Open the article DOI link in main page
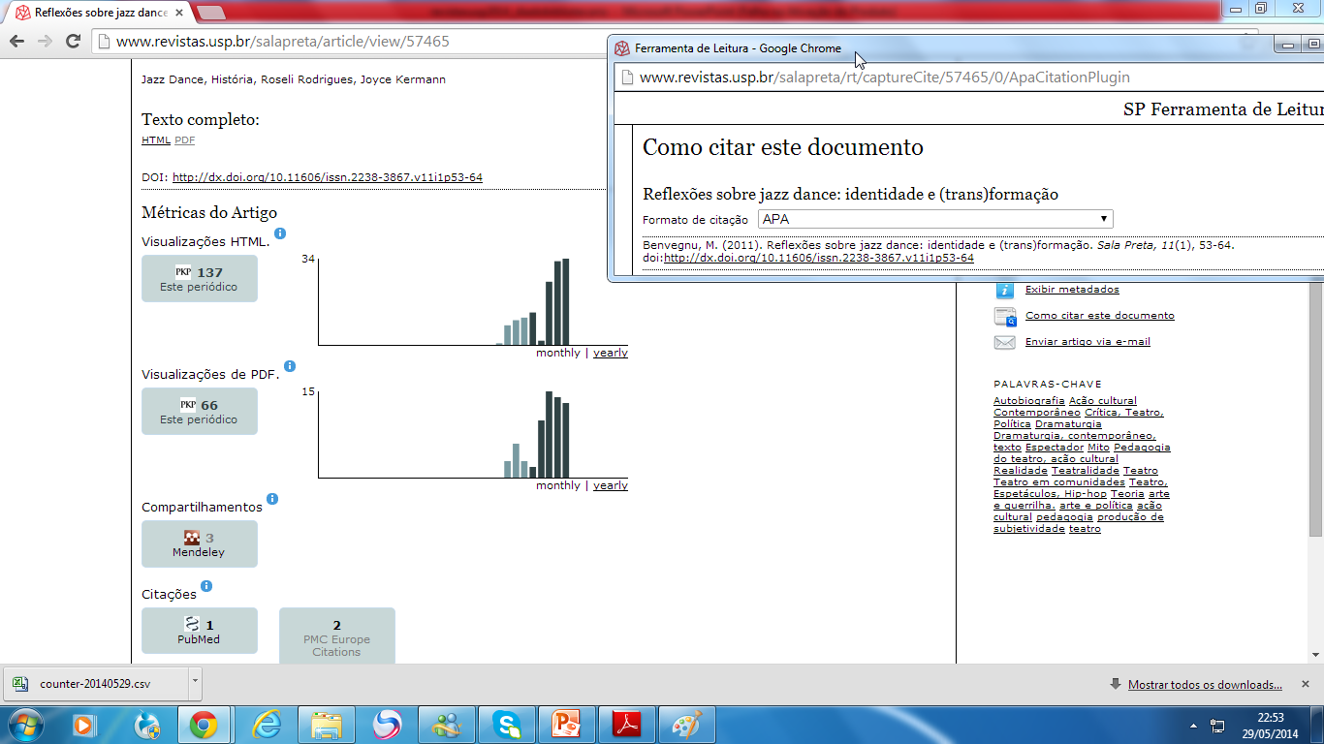 click(328, 177)
